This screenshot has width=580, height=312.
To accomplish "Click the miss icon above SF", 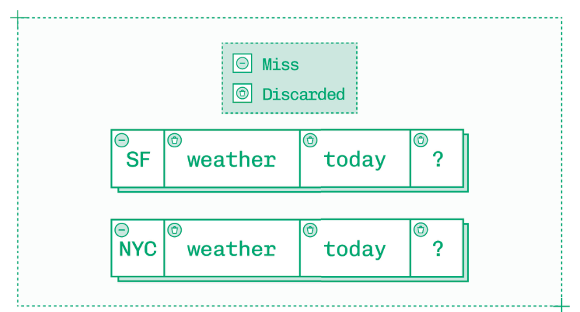I will [x=121, y=140].
